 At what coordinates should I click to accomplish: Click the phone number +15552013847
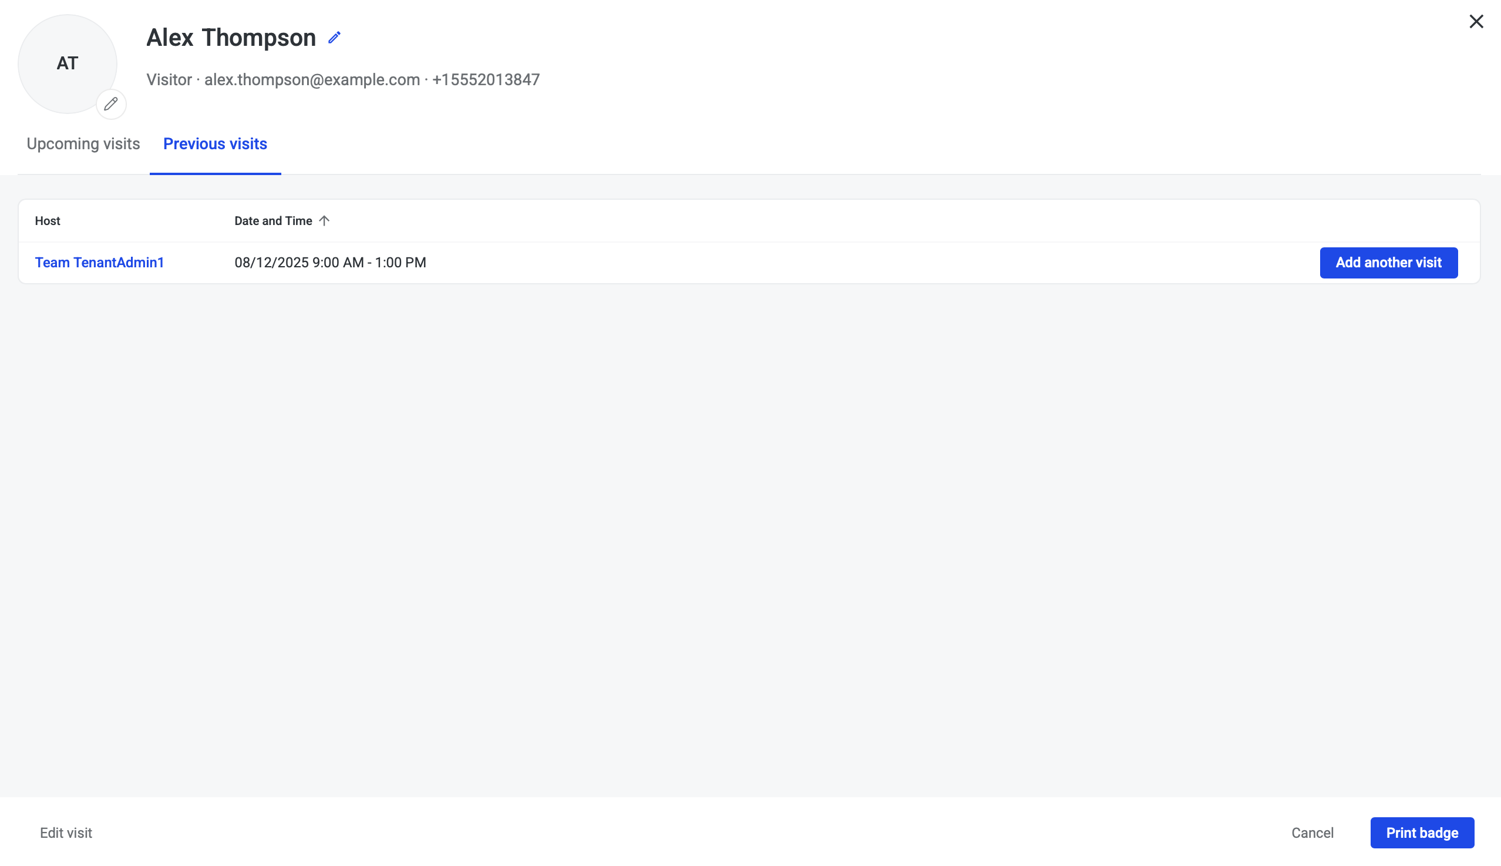click(486, 80)
